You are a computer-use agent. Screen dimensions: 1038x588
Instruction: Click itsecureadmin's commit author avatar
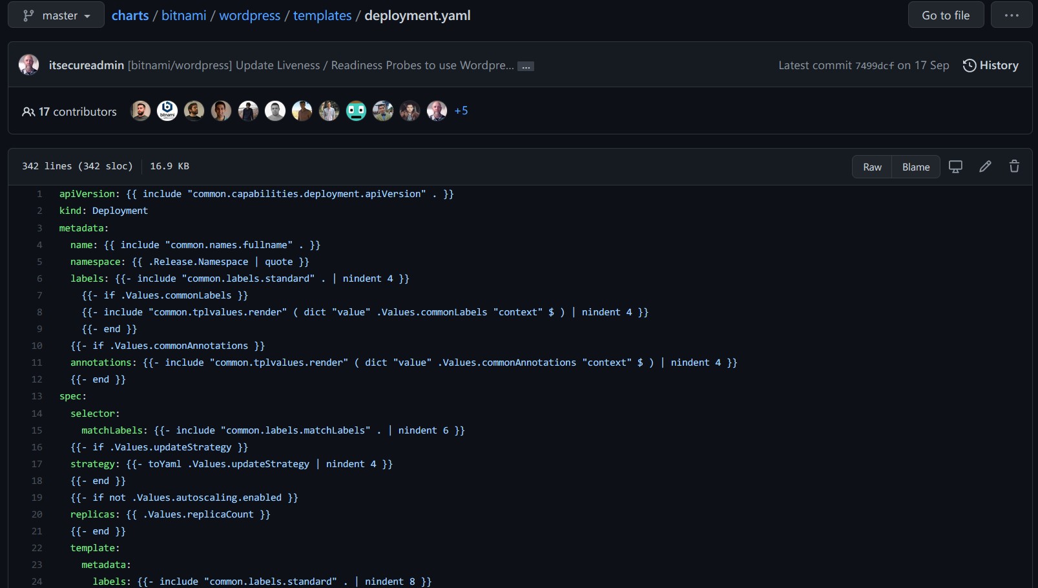tap(29, 65)
